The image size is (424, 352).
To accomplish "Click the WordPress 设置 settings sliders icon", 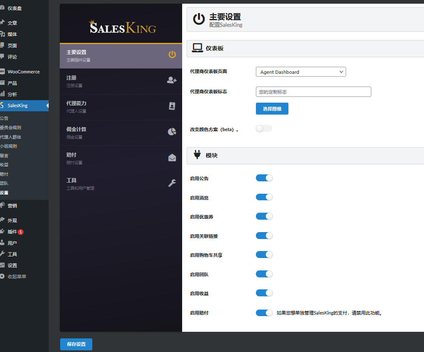I will click(2, 265).
